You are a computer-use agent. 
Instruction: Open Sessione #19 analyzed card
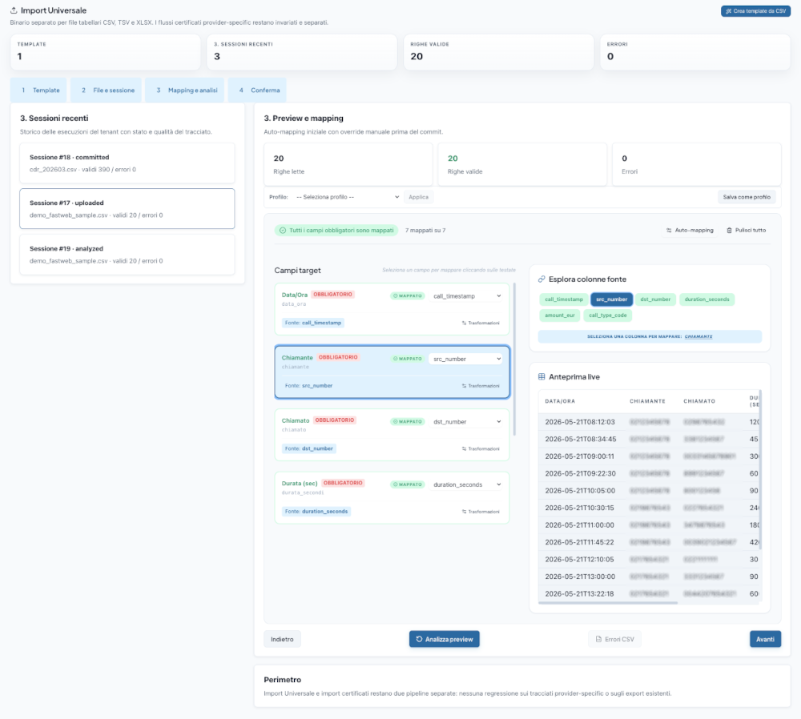point(127,255)
